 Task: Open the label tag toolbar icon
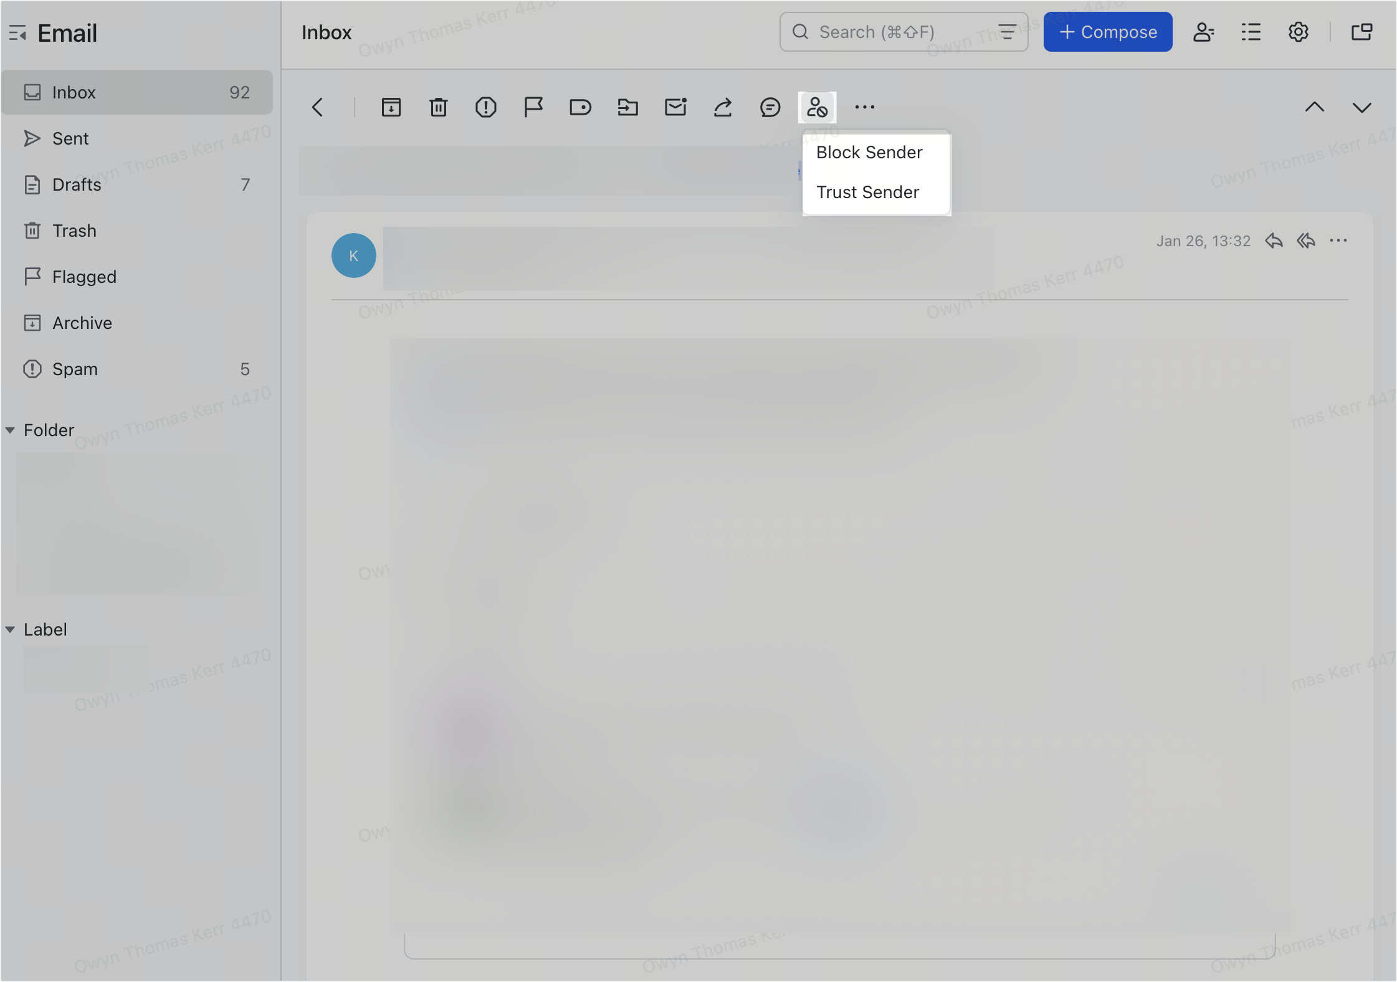coord(580,107)
